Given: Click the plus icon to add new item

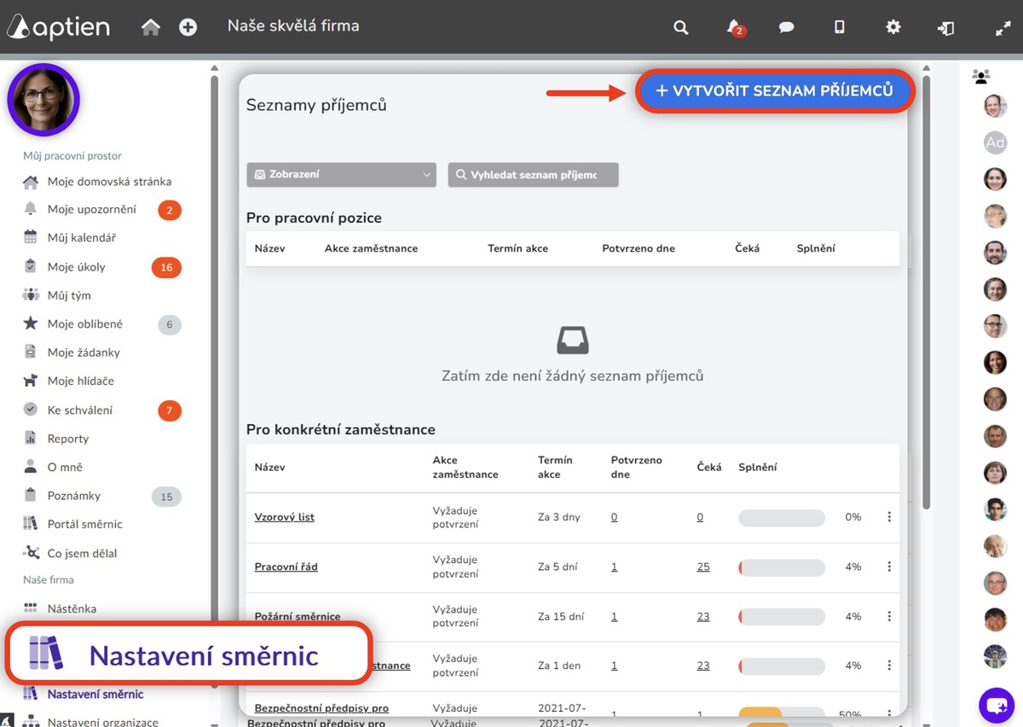Looking at the screenshot, I should pyautogui.click(x=187, y=26).
